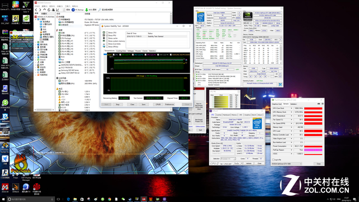Screen dimensions: 359x202
Task: Open CPU-Z processor Selection combo box
Action: [228, 158]
